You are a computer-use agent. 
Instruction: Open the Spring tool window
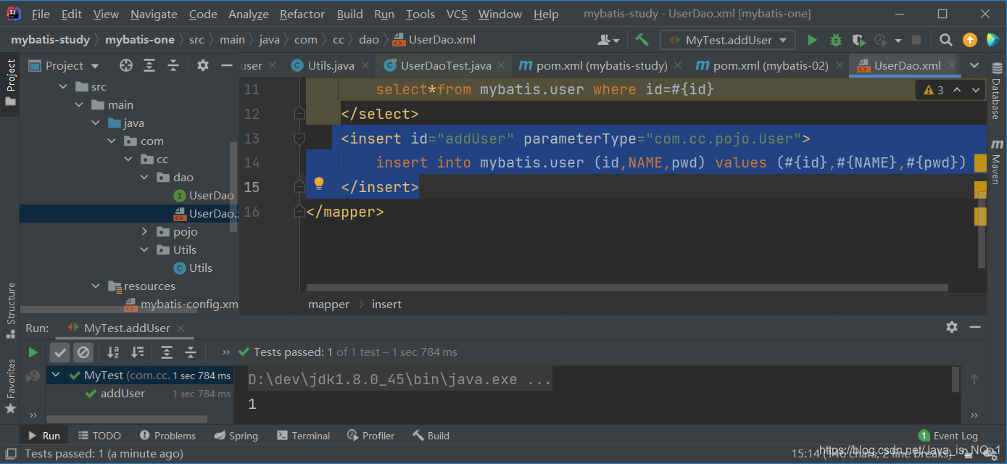point(236,436)
